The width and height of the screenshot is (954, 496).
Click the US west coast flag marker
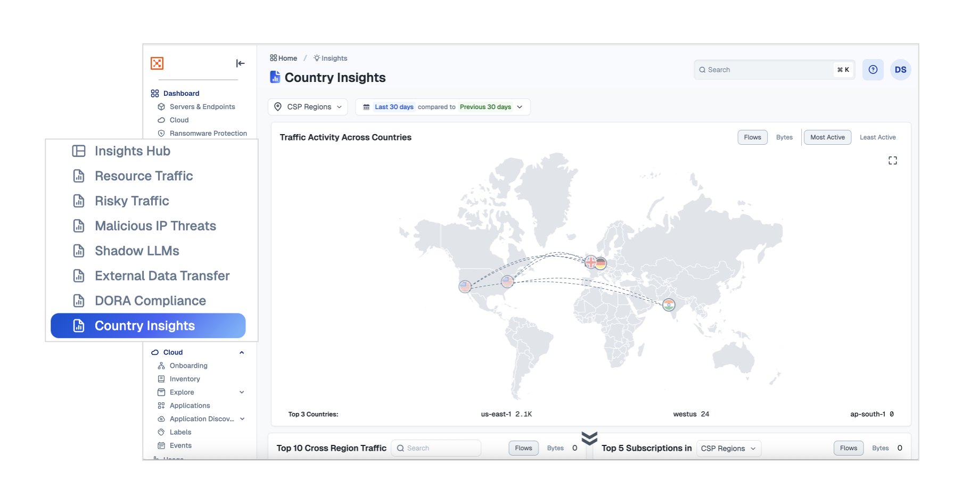tap(465, 287)
